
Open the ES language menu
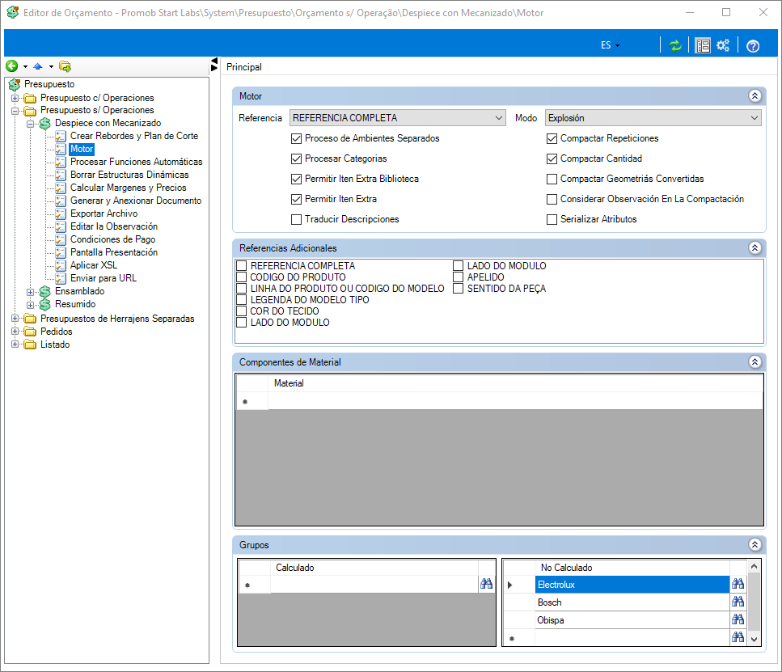tap(610, 45)
